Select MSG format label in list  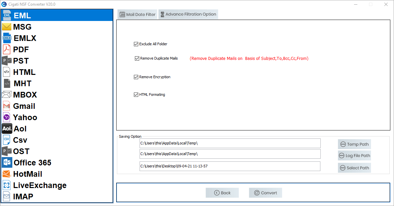pyautogui.click(x=22, y=27)
